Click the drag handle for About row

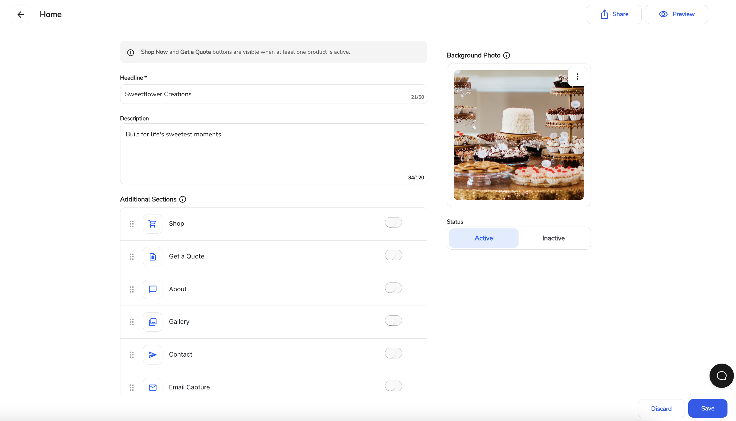[x=132, y=289]
